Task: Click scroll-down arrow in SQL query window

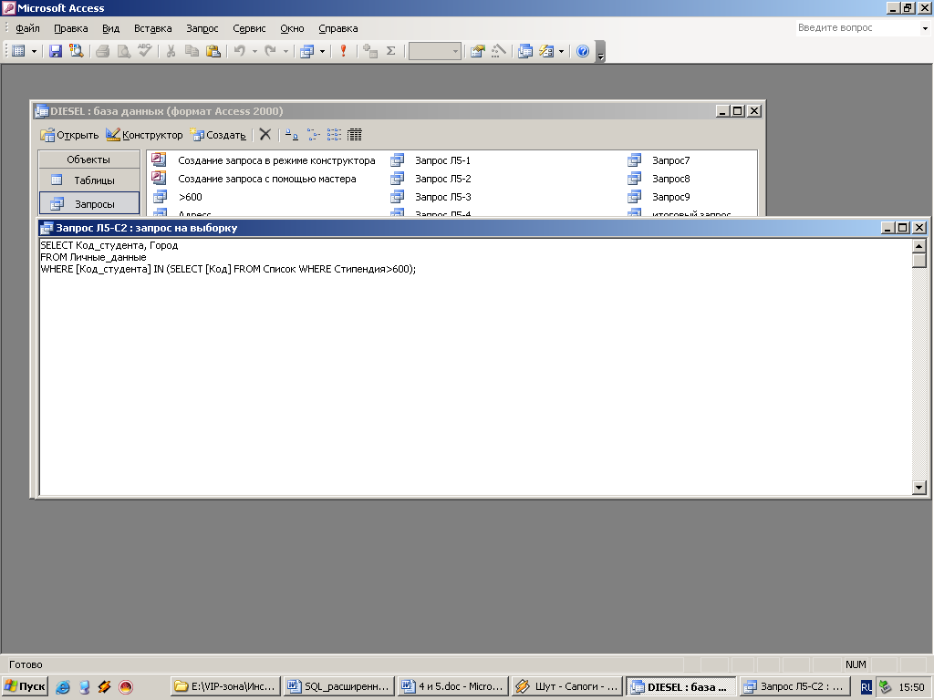Action: pyautogui.click(x=918, y=487)
